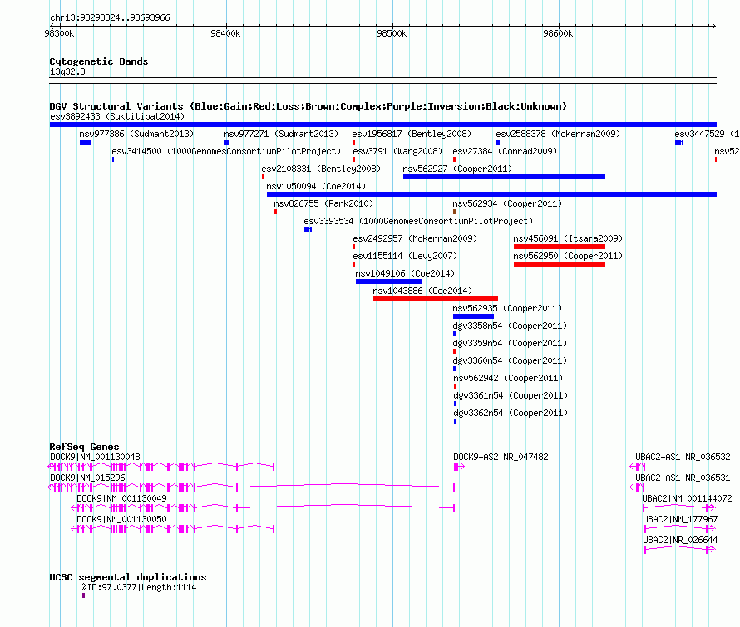Click the purple segmental duplication marker
This screenshot has width=740, height=627.
tap(83, 596)
